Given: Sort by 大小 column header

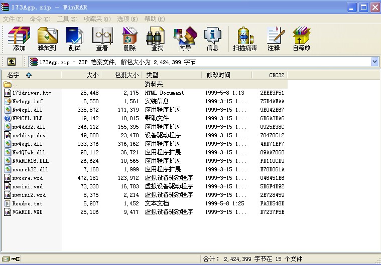Looking at the screenshot, I should 81,75.
